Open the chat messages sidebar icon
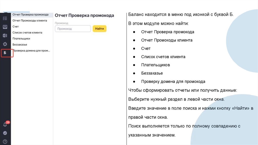 tap(5, 27)
